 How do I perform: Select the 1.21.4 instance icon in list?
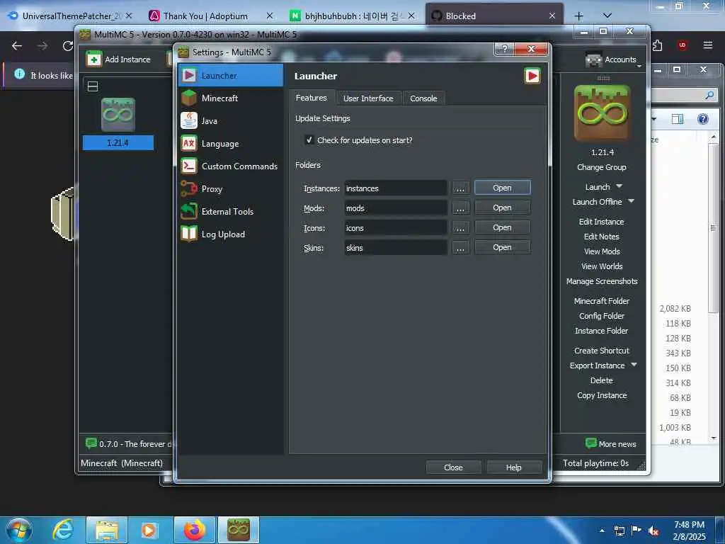click(118, 115)
